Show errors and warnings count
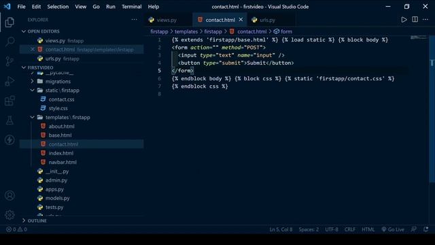435x245 pixels. [x=16, y=229]
